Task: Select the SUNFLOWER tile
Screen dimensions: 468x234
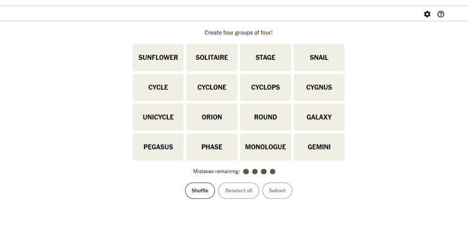Action: point(158,57)
